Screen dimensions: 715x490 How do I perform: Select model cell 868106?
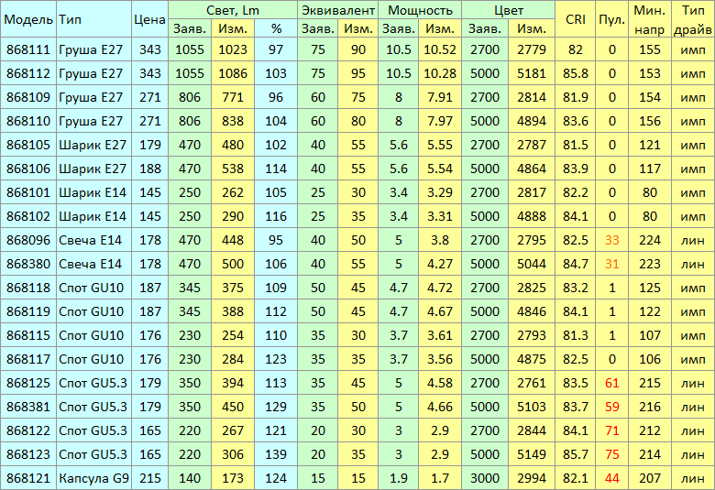[x=28, y=169]
